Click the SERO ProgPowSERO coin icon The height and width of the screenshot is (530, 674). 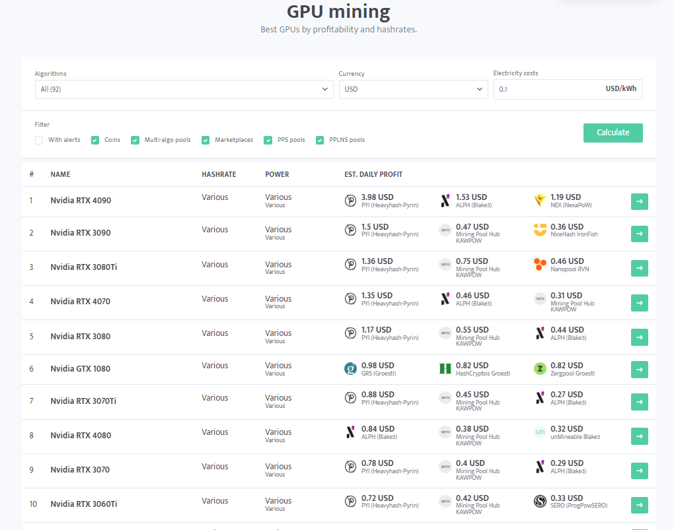click(x=540, y=502)
